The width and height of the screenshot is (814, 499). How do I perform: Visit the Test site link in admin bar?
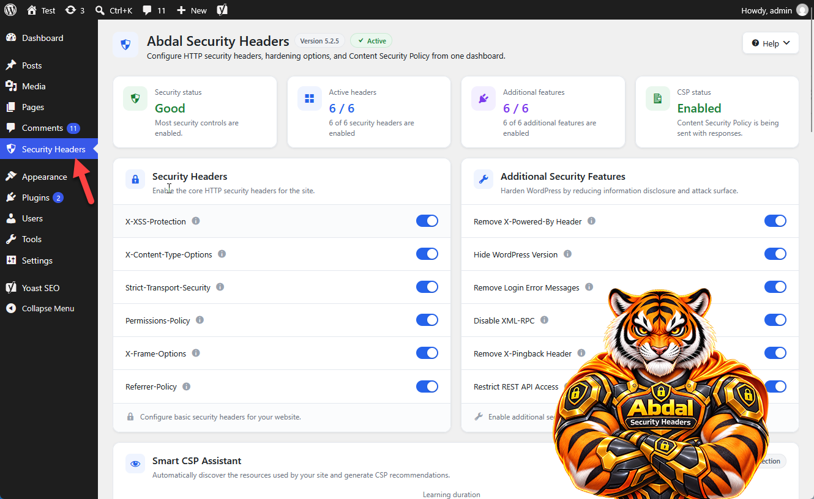tap(41, 10)
